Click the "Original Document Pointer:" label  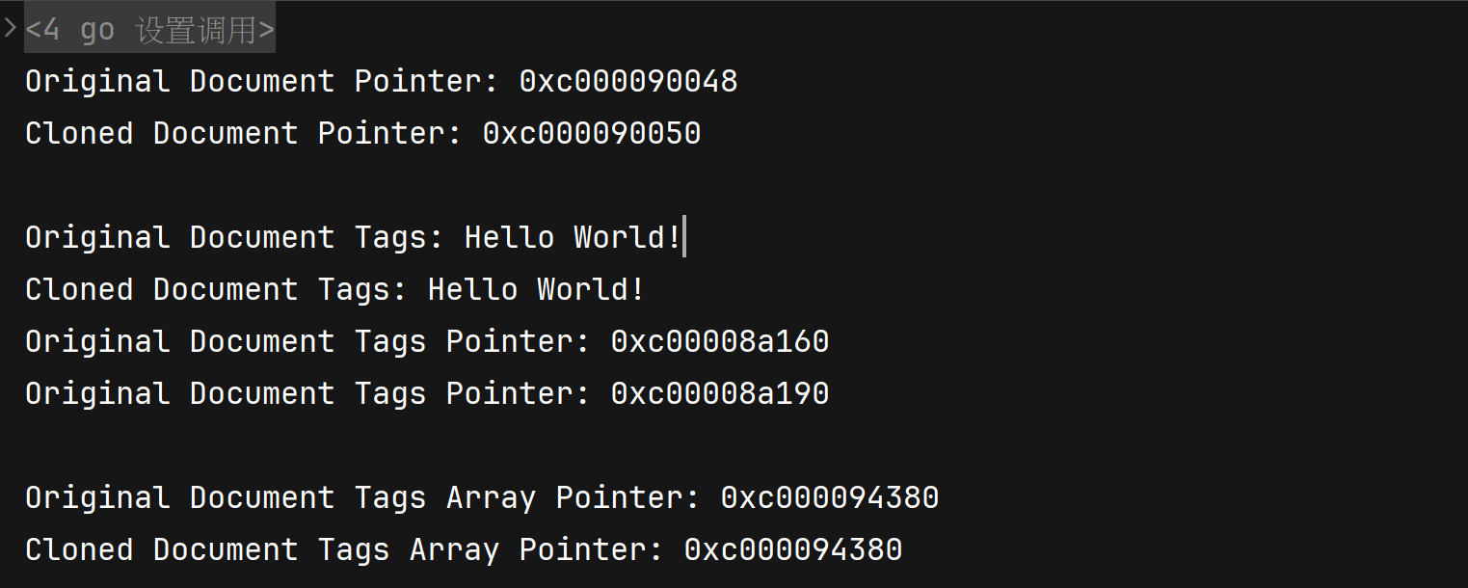(x=262, y=82)
